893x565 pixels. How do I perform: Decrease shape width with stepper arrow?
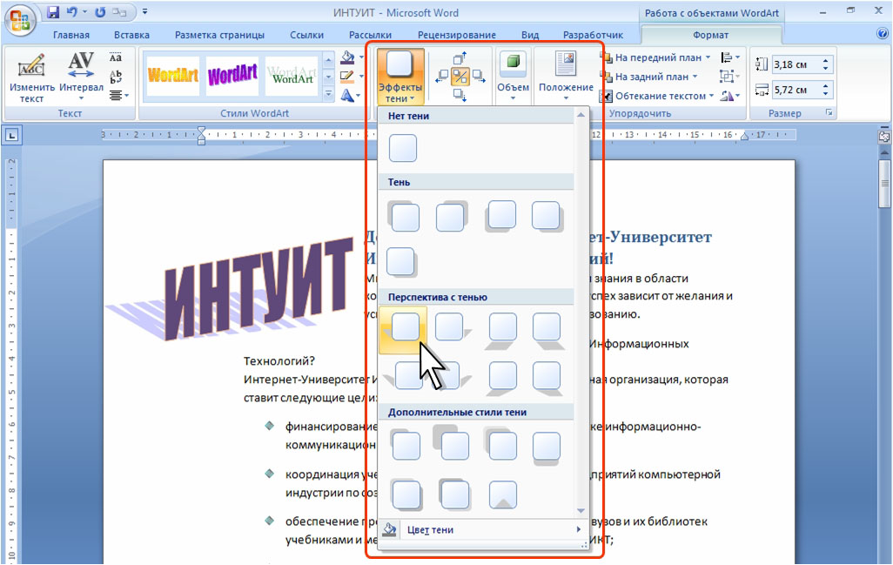coord(826,93)
